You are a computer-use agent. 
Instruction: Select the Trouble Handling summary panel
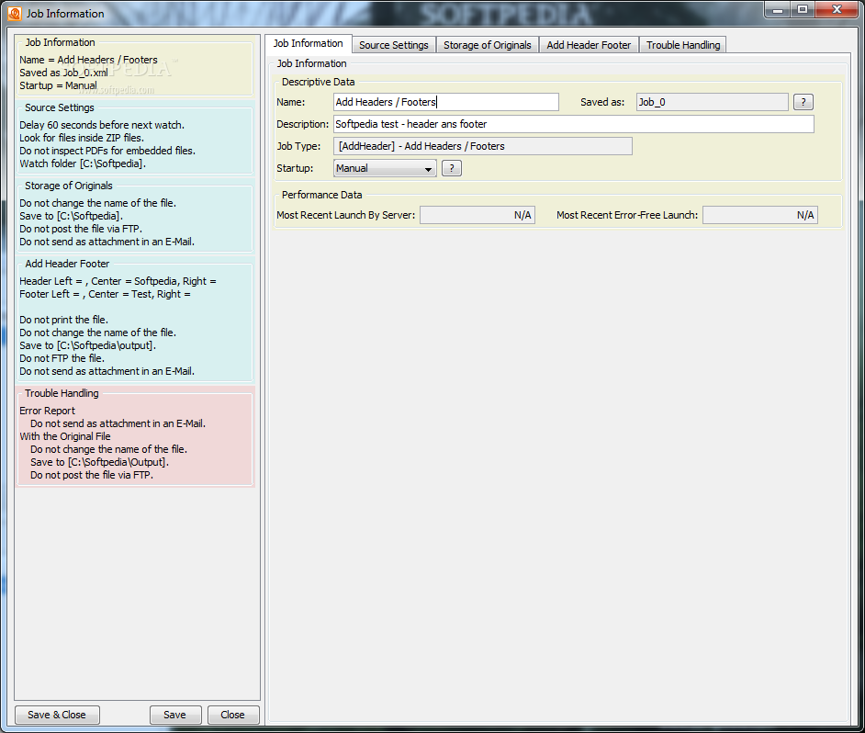tap(135, 436)
